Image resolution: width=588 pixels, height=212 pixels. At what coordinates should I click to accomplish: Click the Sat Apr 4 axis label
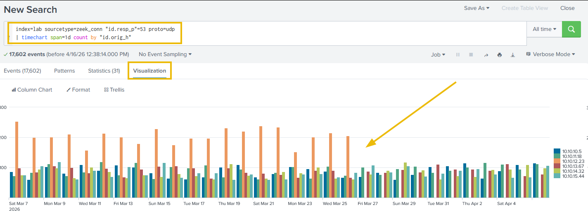(x=506, y=203)
